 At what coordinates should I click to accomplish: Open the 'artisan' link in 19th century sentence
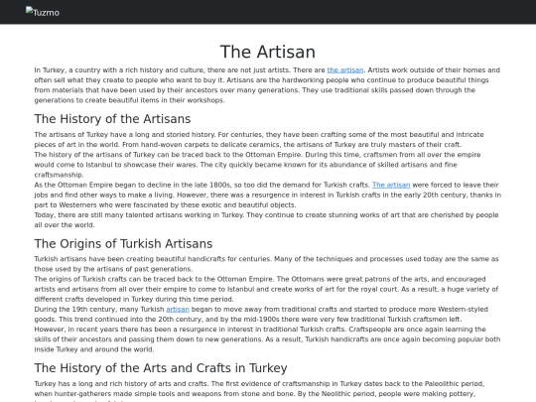[178, 310]
